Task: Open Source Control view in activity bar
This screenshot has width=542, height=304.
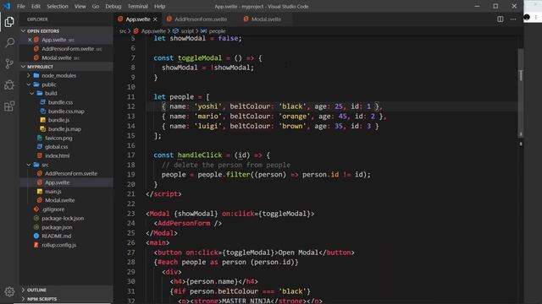Action: pos(9,64)
